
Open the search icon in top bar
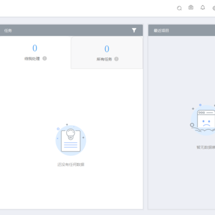pyautogui.click(x=179, y=8)
